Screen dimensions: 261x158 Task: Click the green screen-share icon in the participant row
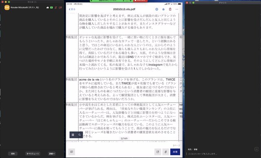coord(51,8)
